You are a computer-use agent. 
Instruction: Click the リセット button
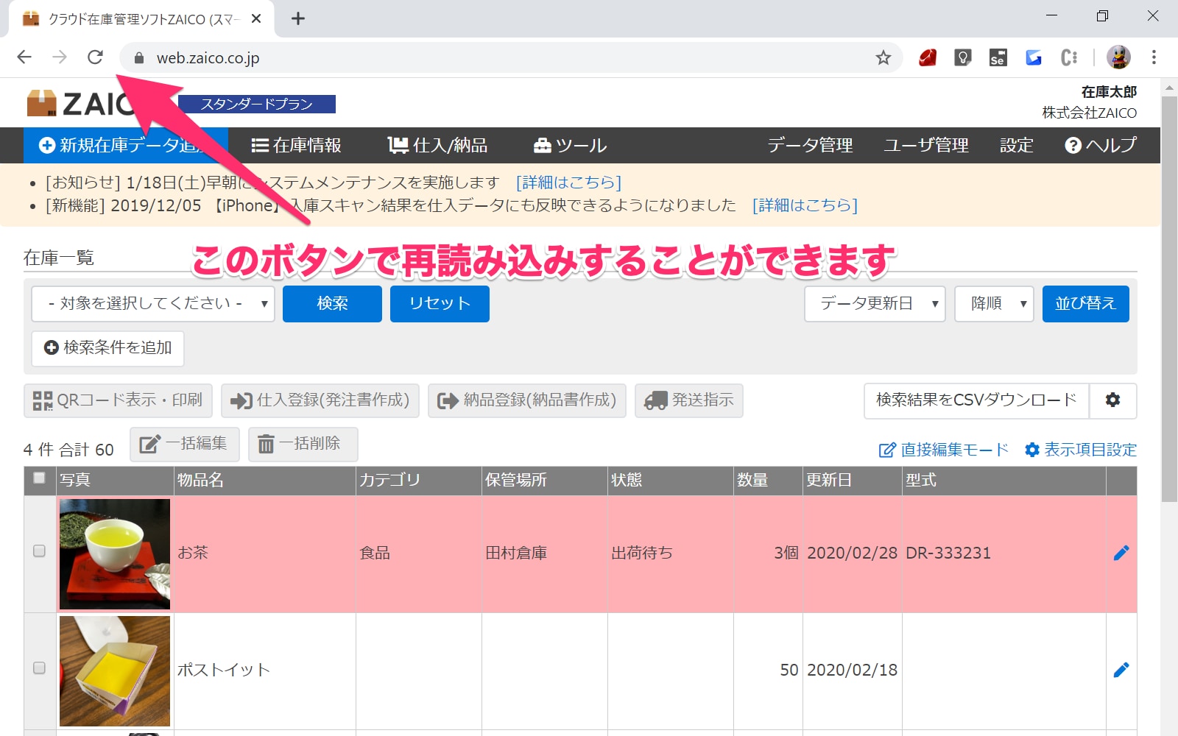440,304
